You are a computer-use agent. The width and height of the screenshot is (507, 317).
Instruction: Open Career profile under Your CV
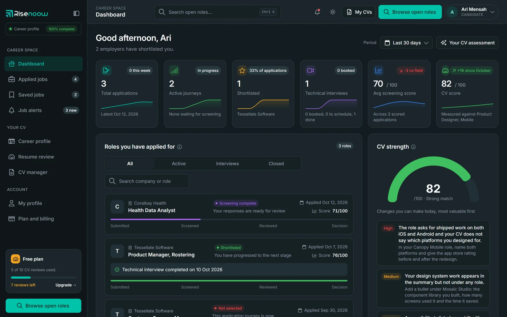click(x=43, y=141)
